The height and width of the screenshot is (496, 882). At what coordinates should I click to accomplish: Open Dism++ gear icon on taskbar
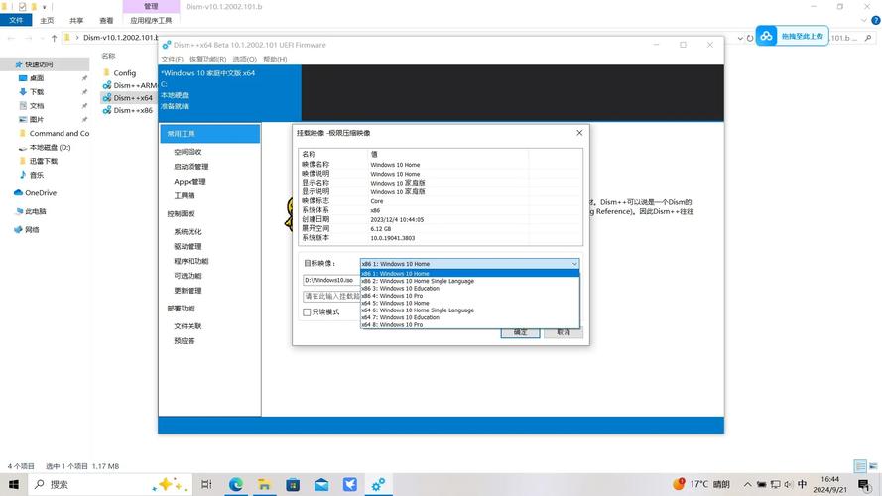click(x=379, y=484)
